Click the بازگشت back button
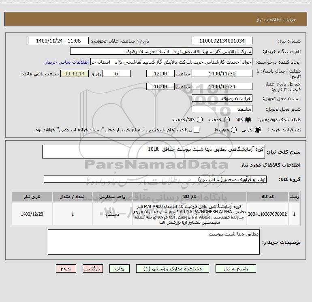The width and height of the screenshot is (312, 302). point(93,269)
